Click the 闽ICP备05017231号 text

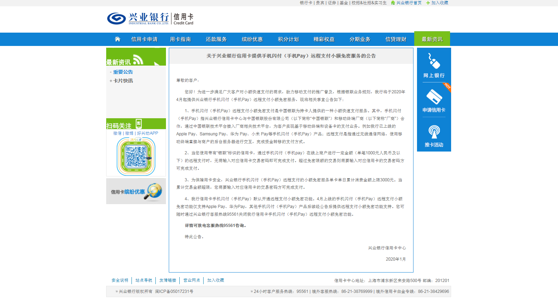click(x=174, y=291)
